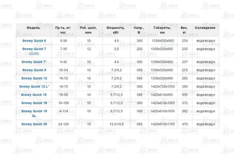234x156 pixels.
Task: Click the Snowy Quick 20 link
Action: (34, 124)
